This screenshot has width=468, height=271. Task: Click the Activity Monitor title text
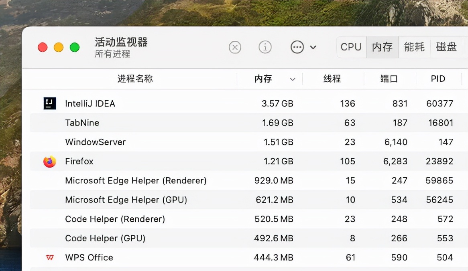(121, 42)
